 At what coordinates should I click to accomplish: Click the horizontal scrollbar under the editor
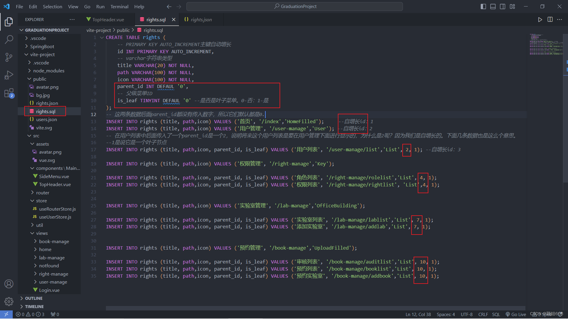(x=315, y=308)
